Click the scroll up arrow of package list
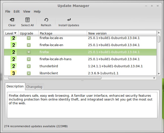The height and width of the screenshot is (133, 164). (159, 32)
